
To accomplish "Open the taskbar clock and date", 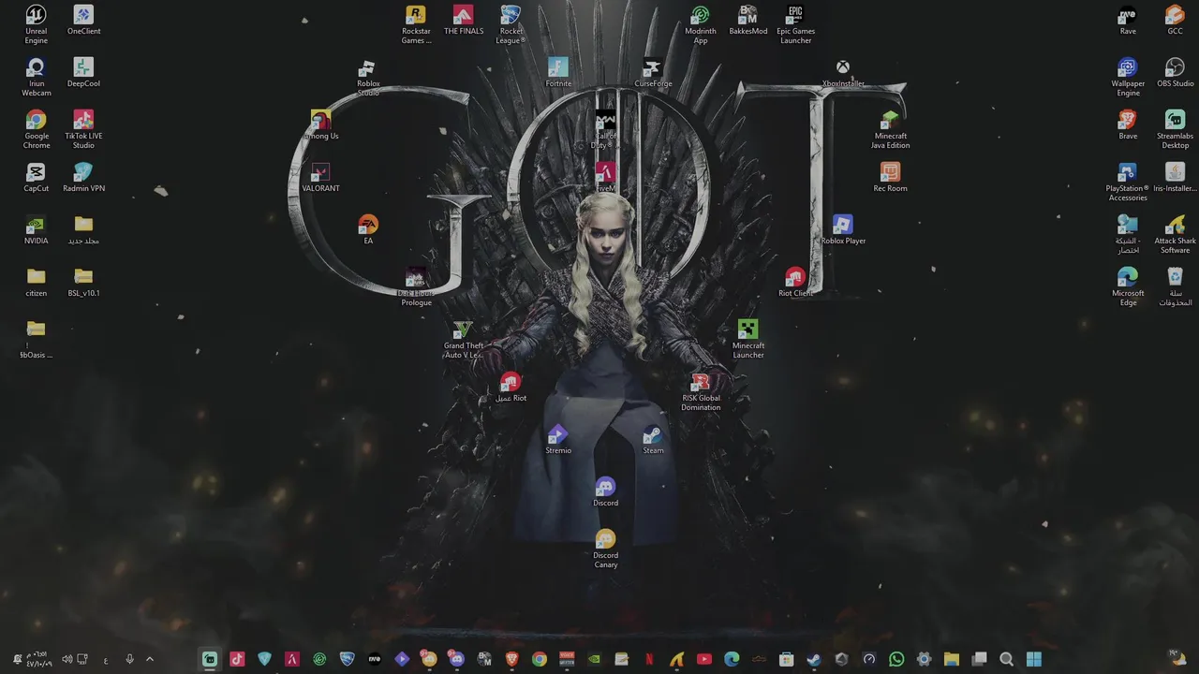I will [x=38, y=659].
